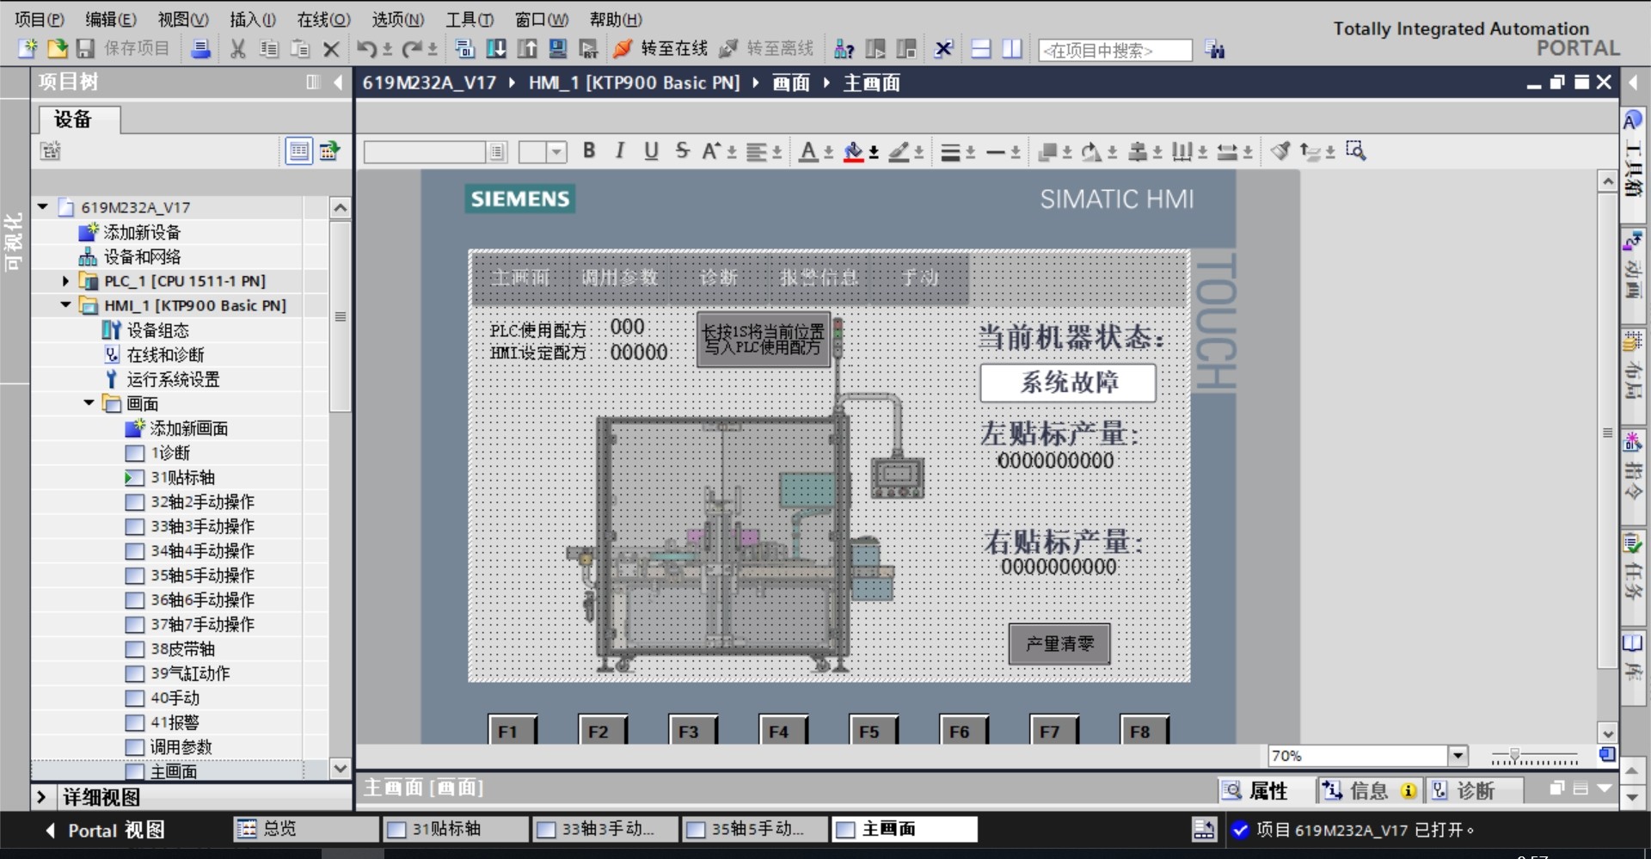Click split editor horizontally icon

click(x=981, y=49)
